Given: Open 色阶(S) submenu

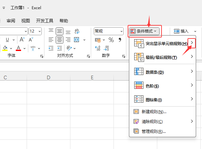Looking at the screenshot, I should [x=163, y=86].
